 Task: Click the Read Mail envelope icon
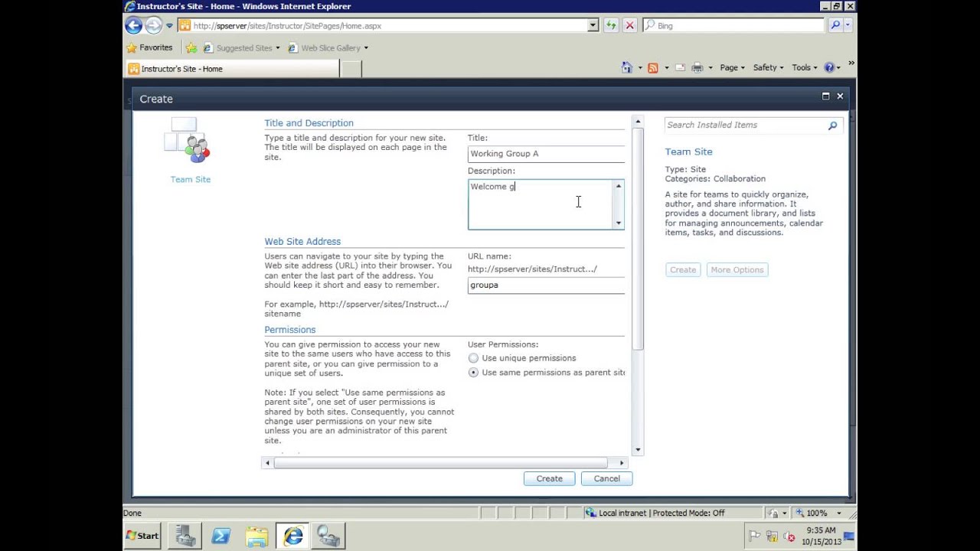(x=680, y=67)
